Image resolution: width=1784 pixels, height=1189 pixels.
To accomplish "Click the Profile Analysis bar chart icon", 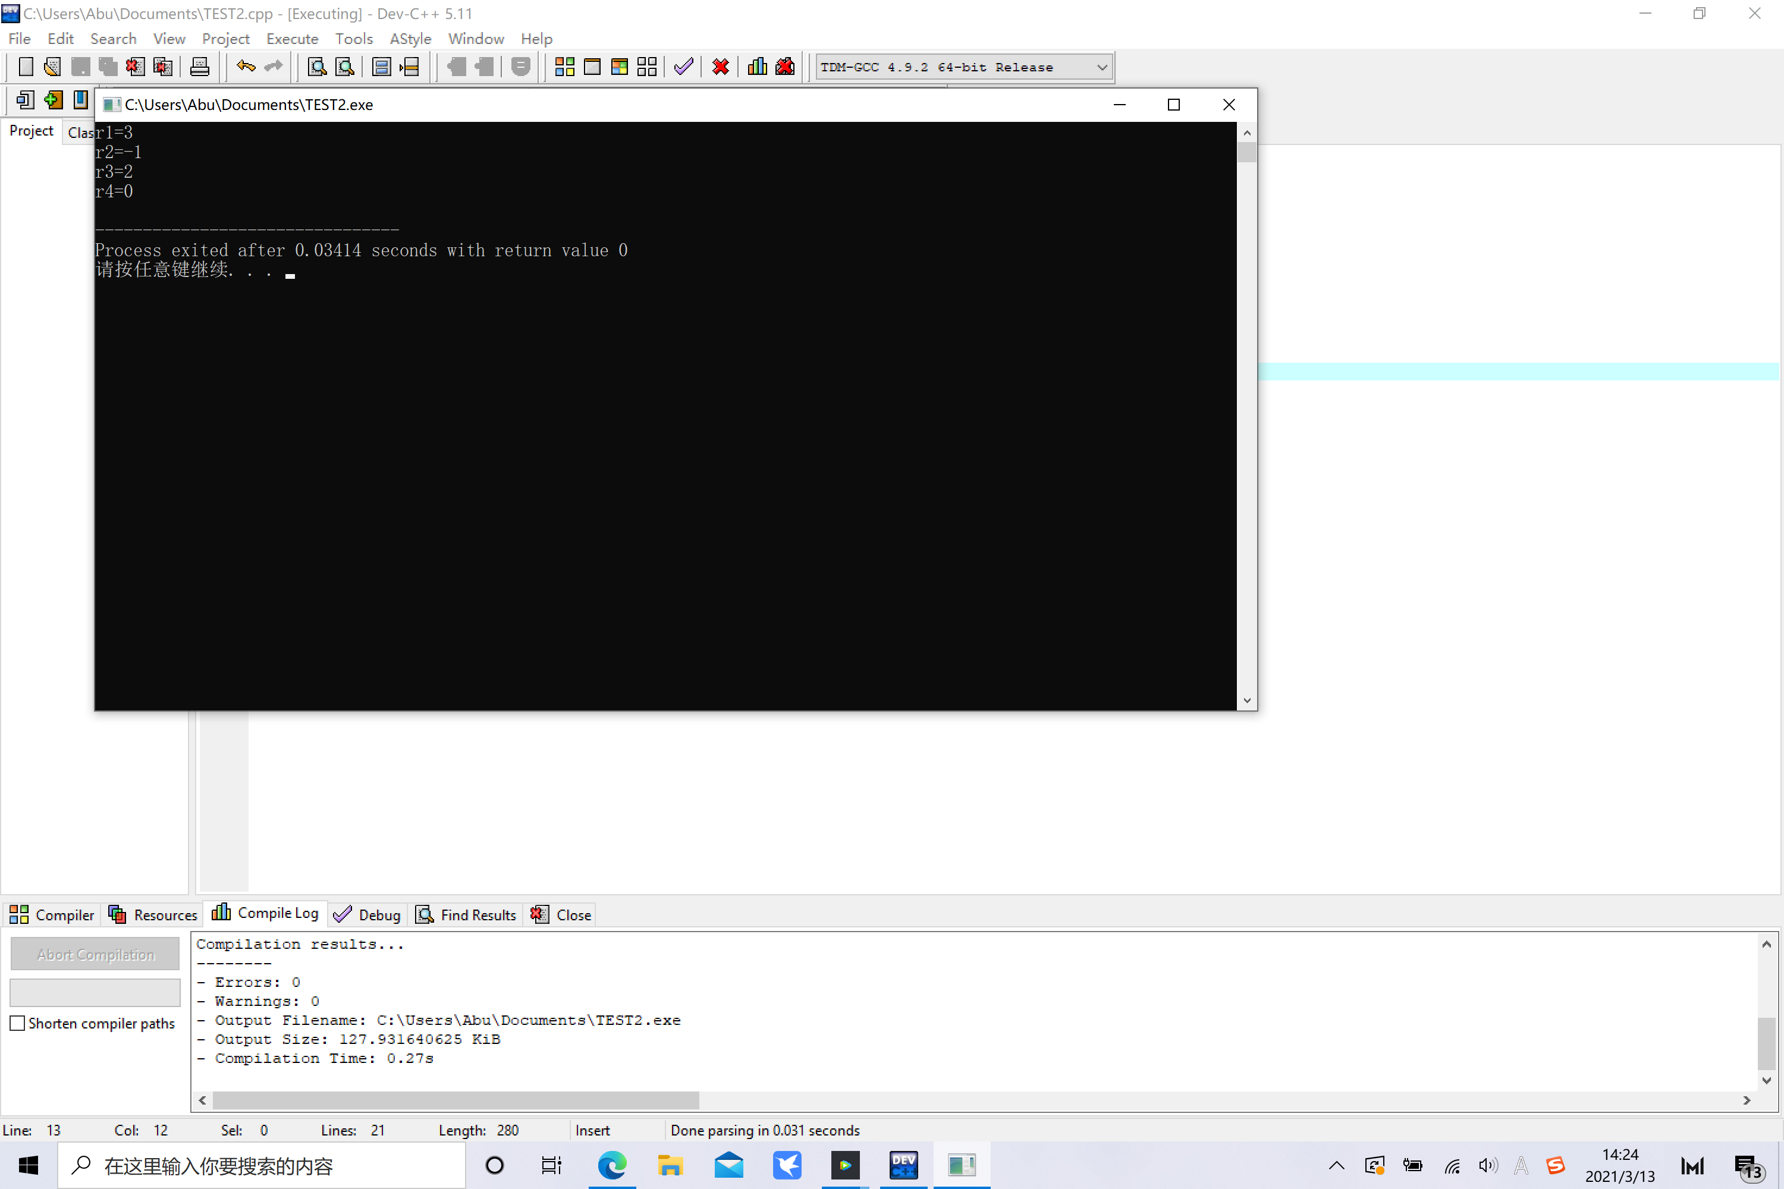I will 757,67.
